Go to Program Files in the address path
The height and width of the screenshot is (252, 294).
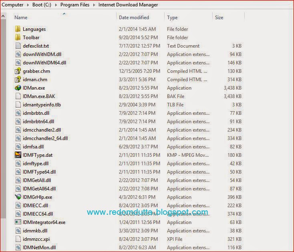pyautogui.click(x=75, y=5)
